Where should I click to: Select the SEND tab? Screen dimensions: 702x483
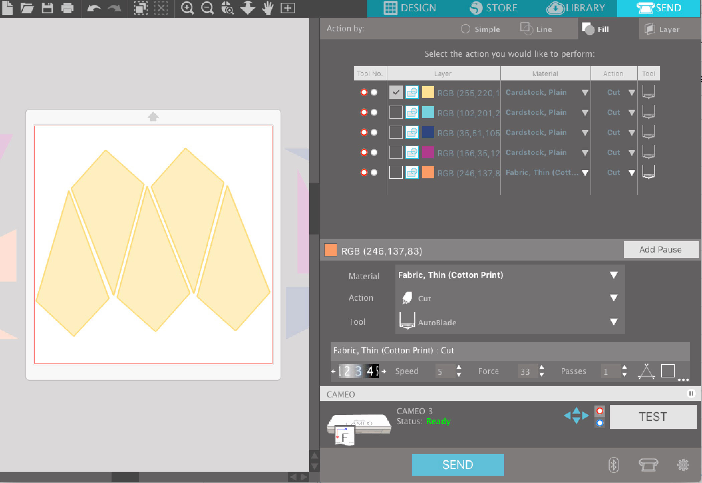click(659, 8)
